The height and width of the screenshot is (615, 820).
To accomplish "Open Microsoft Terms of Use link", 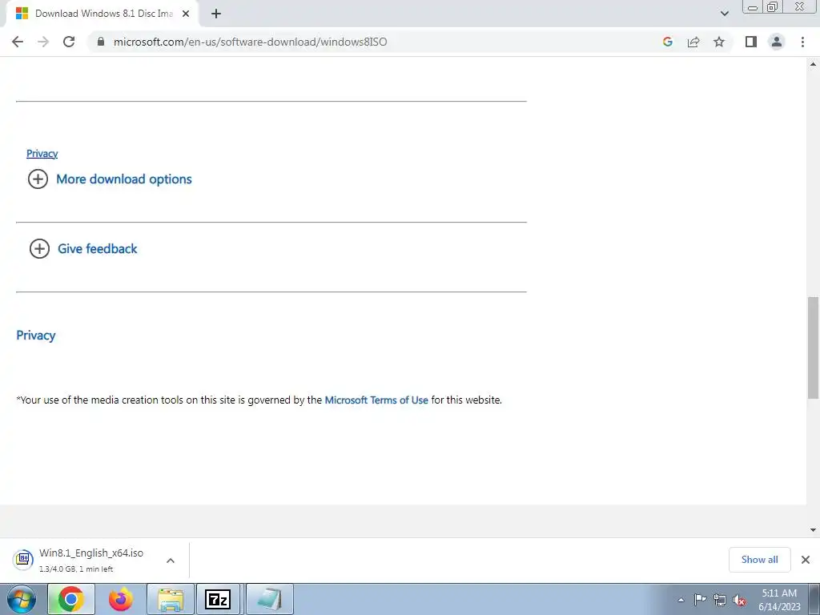I will [x=376, y=400].
